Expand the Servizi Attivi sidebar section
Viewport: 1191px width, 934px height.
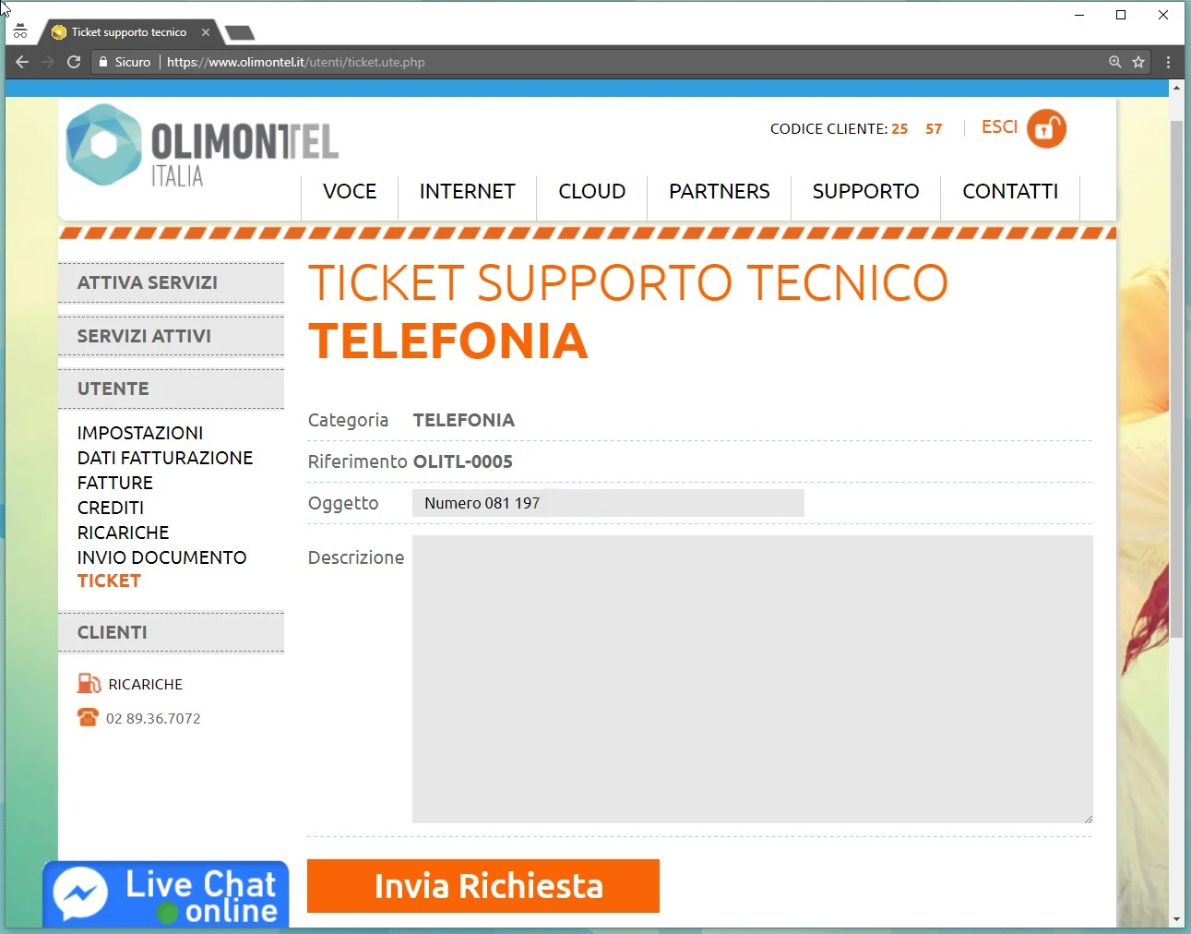coord(171,336)
